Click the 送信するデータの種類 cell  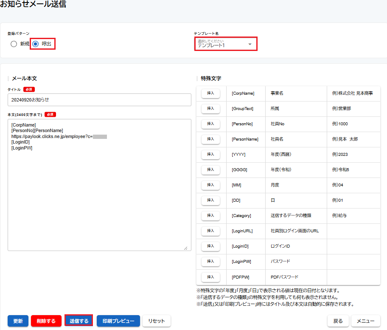296,216
